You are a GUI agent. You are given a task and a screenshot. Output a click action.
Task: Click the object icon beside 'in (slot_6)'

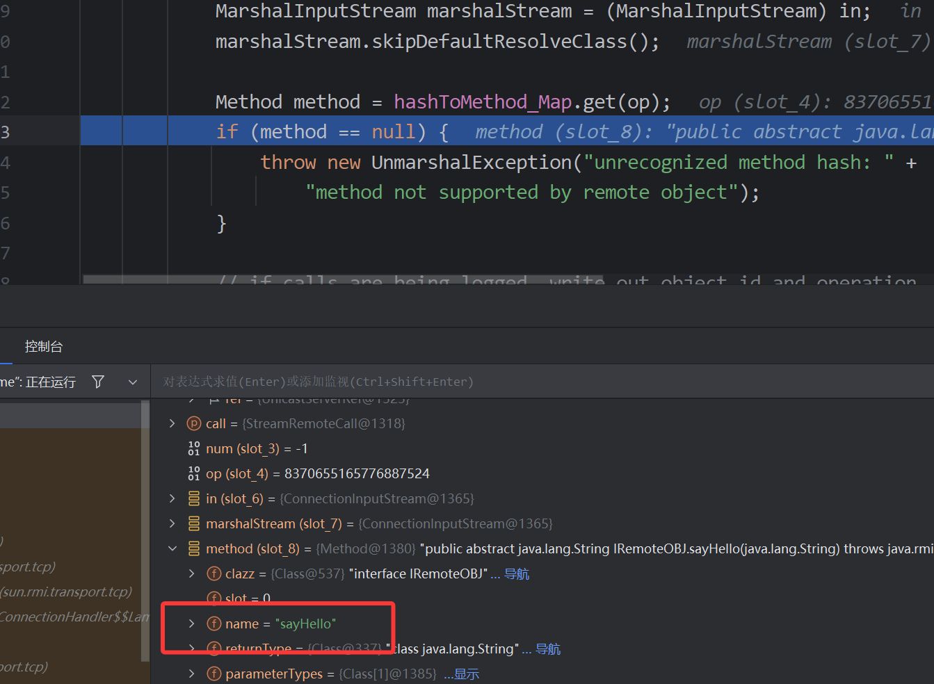[194, 498]
